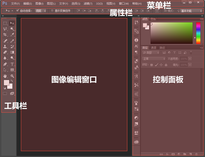This screenshot has width=205, height=157.
Task: Select the Crop tool
Action: point(5,35)
